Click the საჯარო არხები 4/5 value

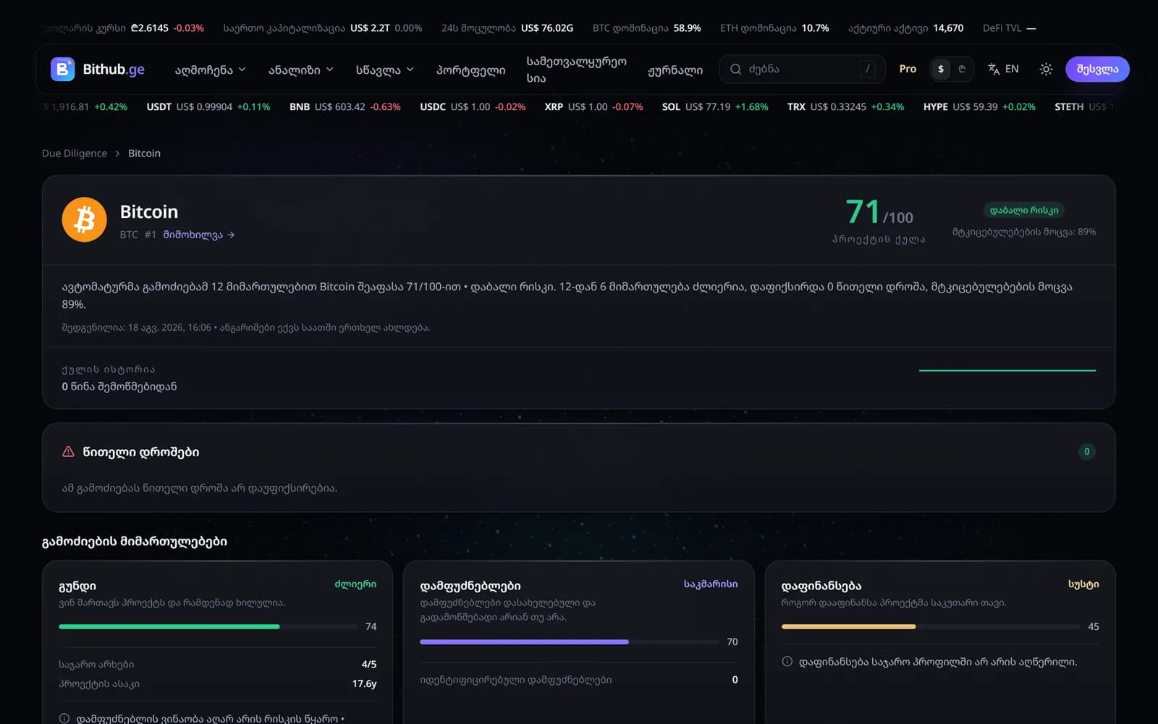coord(369,664)
